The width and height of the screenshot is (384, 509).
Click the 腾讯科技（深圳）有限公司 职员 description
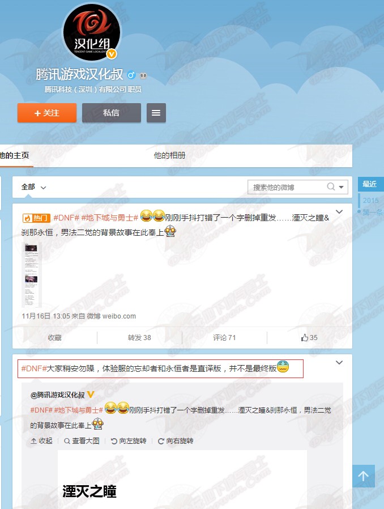(x=93, y=89)
